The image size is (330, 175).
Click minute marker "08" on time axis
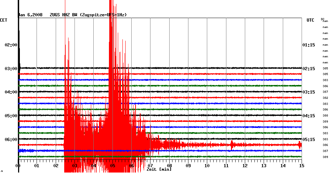click(x=169, y=166)
